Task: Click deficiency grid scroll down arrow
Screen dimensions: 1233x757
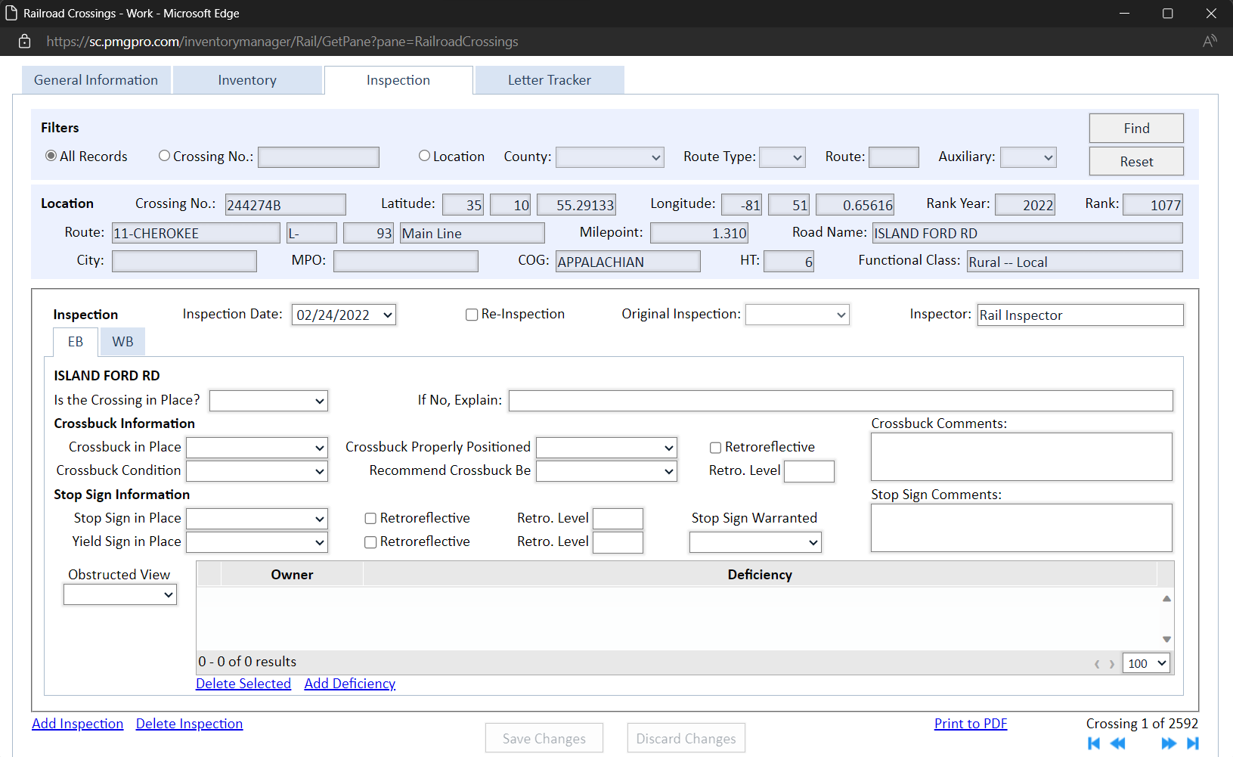Action: [x=1166, y=640]
